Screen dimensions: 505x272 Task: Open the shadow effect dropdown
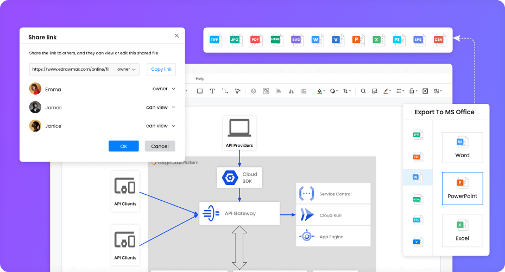[334, 91]
